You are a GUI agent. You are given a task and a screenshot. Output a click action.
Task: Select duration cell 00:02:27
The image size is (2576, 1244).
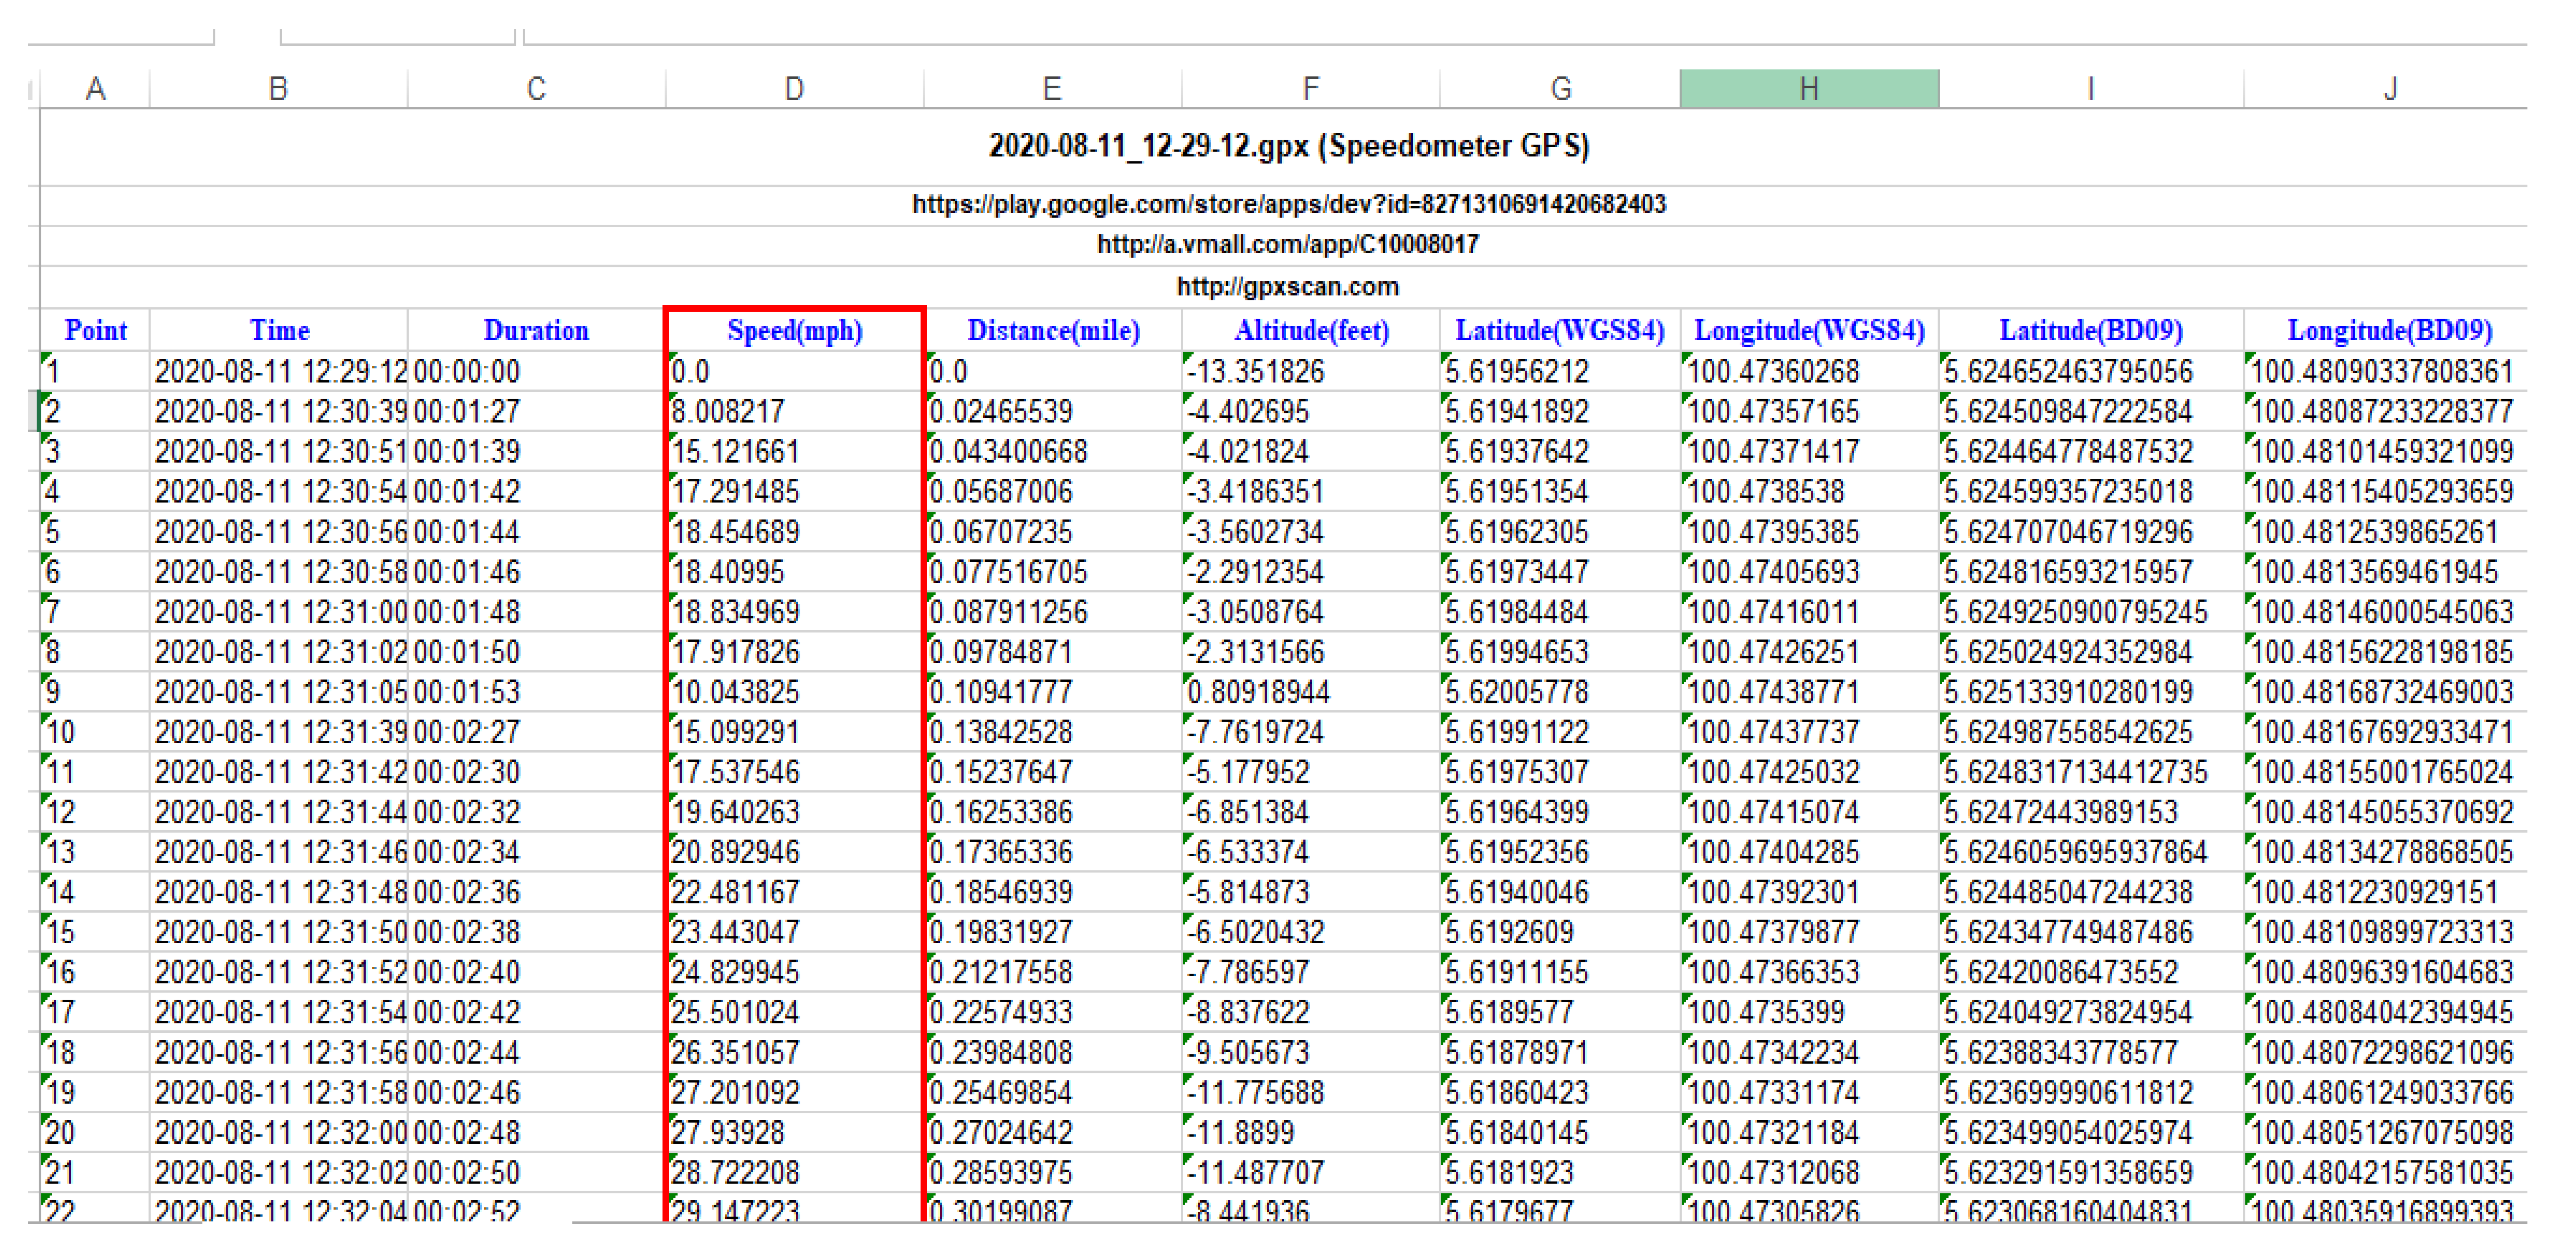click(467, 732)
